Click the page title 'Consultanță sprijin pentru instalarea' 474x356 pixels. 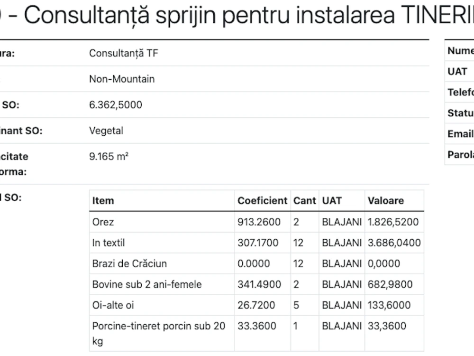[209, 15]
